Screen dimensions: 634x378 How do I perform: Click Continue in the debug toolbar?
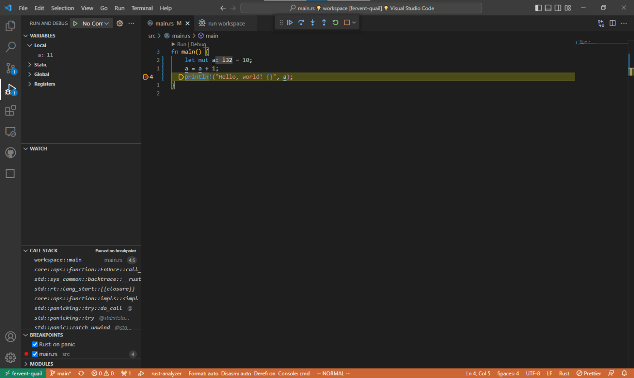pos(290,23)
